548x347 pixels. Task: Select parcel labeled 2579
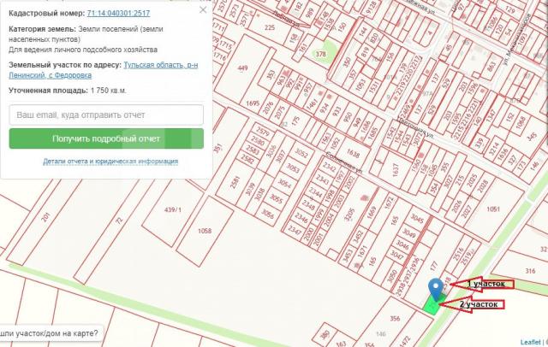[263, 132]
